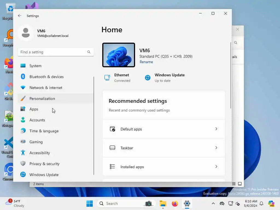Switch Explorer window to details view icon

click(234, 184)
